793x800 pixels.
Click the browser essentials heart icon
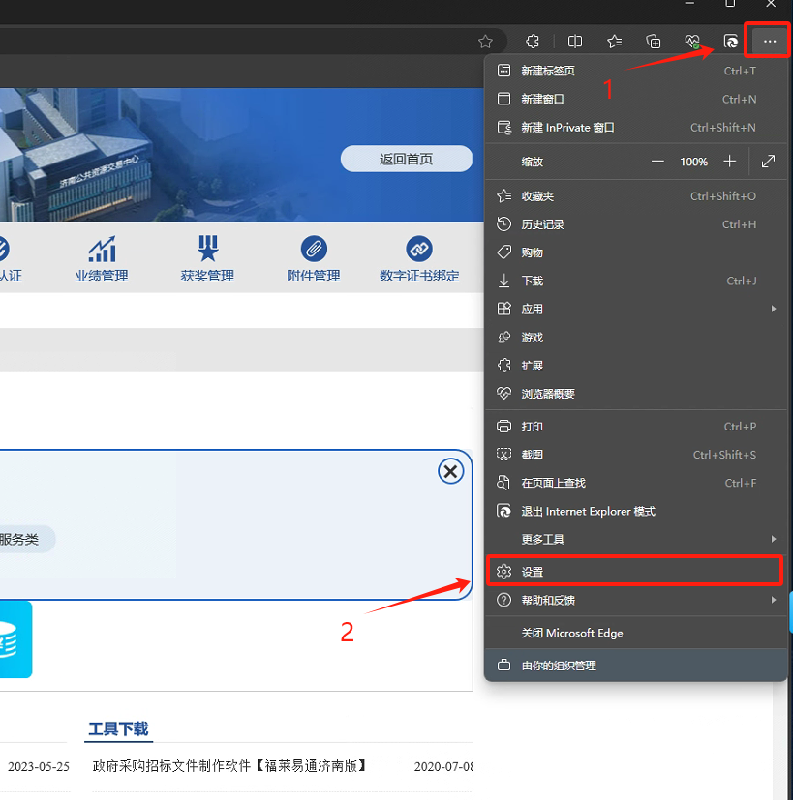pos(691,42)
